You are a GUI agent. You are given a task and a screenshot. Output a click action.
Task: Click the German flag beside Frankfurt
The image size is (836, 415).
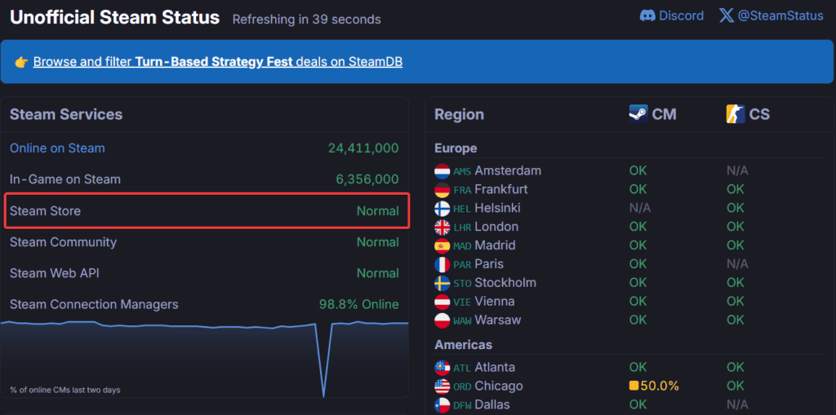click(x=442, y=190)
